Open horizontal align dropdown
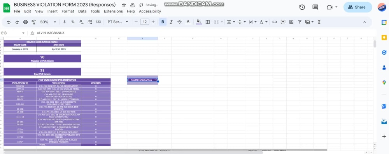This screenshot has height=154, width=389. coord(231,22)
